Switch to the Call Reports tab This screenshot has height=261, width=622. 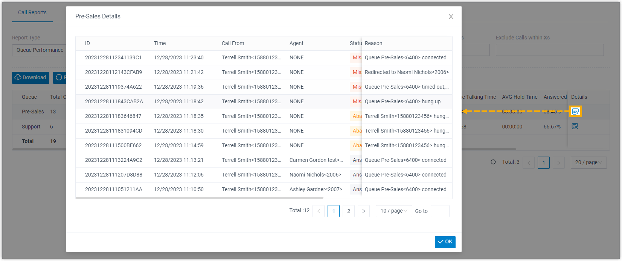tap(32, 12)
